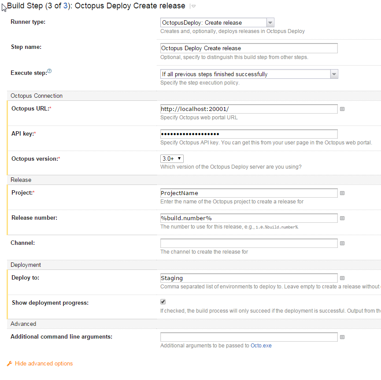Open the Octo.exe link
The height and width of the screenshot is (380, 381).
click(261, 346)
